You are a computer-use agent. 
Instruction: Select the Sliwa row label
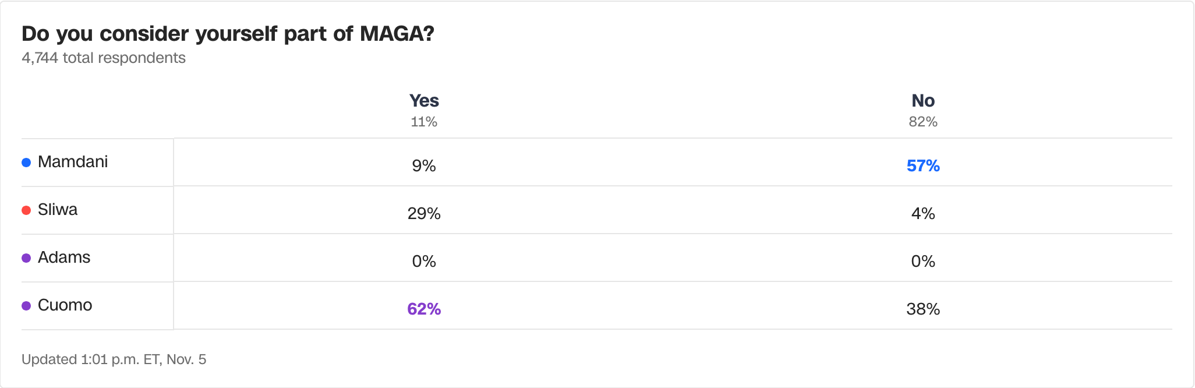coord(58,210)
